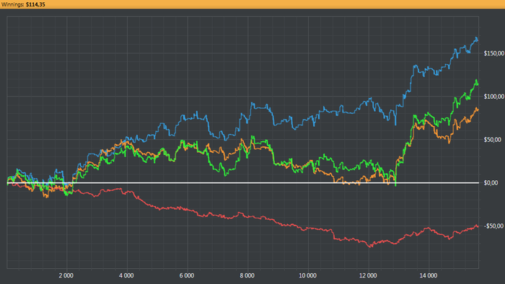Click the blue line's end point
Screen dimensions: 505x284
(478, 40)
